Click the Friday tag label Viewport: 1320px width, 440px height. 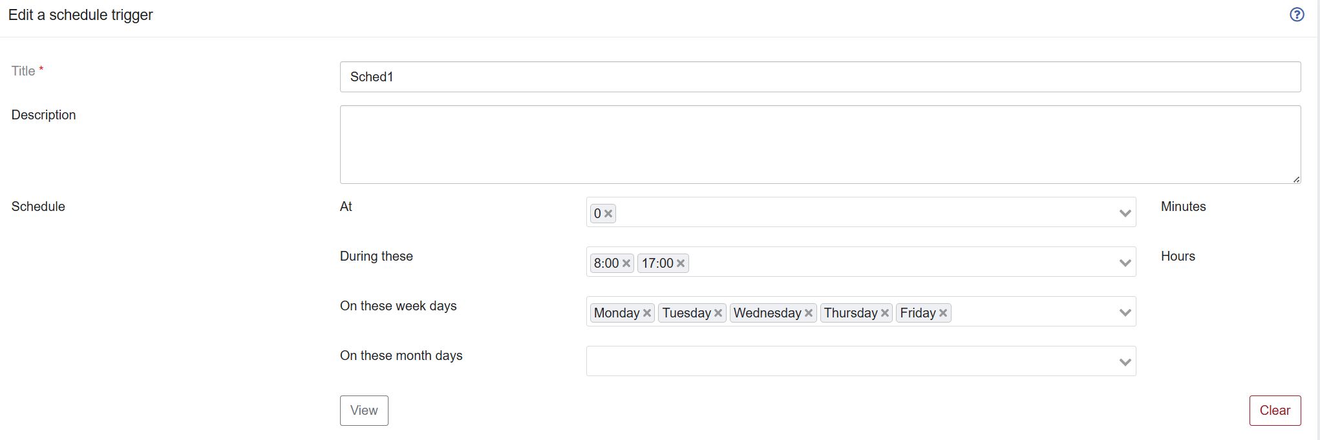coord(918,313)
